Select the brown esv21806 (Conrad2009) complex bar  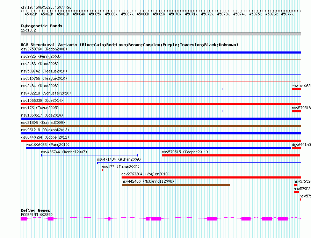point(161,126)
